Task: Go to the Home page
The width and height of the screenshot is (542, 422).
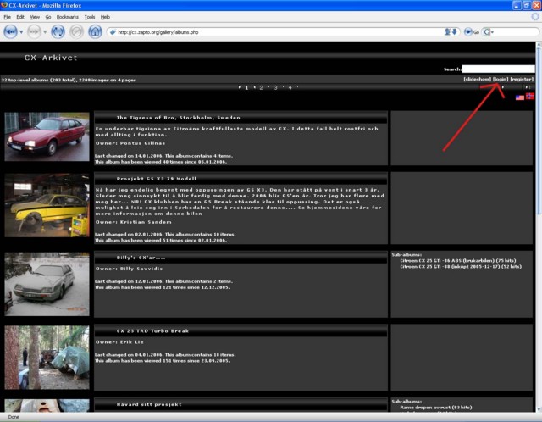Action: (95, 32)
